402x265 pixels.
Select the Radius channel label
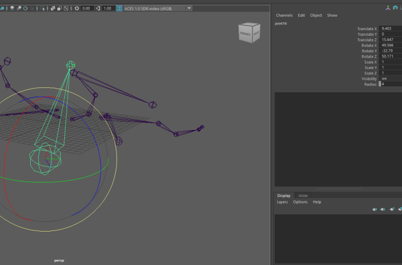pyautogui.click(x=371, y=84)
